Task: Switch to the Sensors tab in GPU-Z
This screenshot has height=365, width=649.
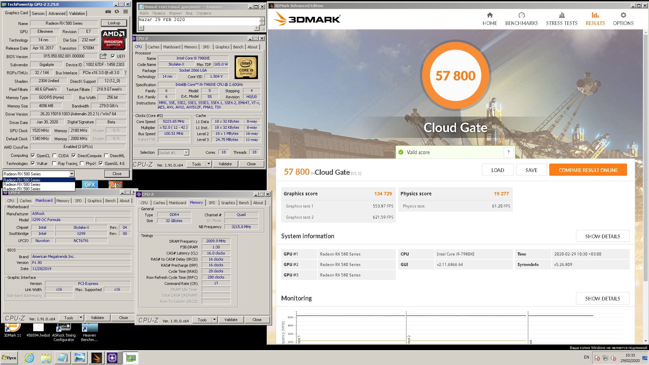Action: tap(38, 14)
